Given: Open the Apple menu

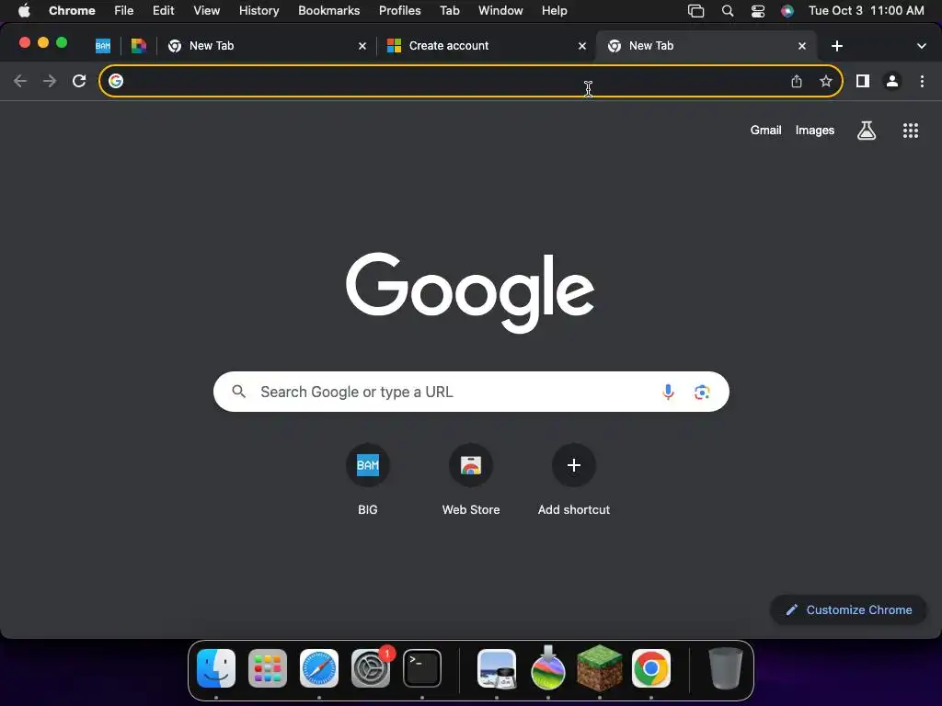Looking at the screenshot, I should pyautogui.click(x=24, y=11).
